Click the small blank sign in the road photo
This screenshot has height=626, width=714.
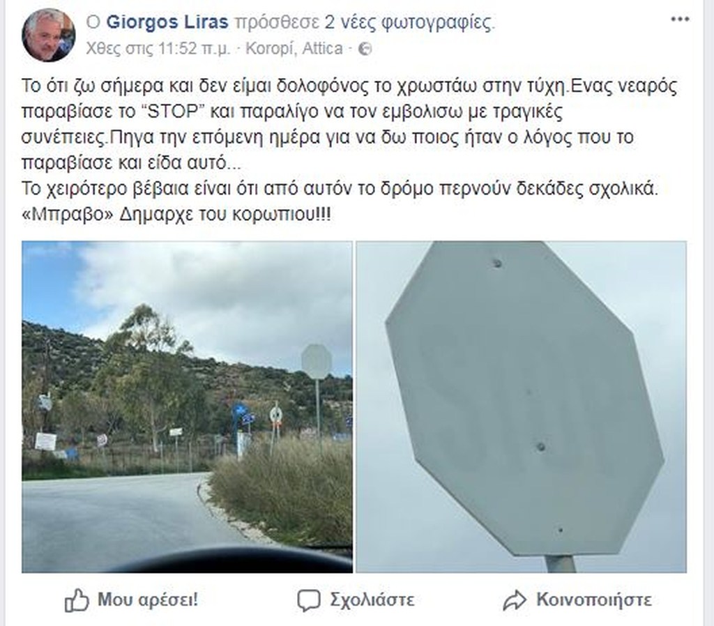pyautogui.click(x=317, y=362)
